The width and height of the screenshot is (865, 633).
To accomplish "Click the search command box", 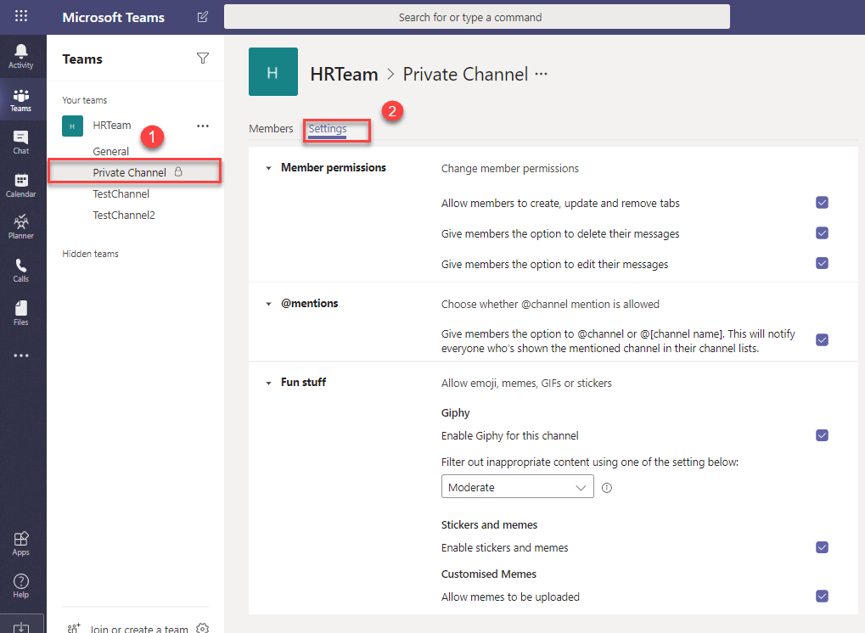I will point(476,17).
